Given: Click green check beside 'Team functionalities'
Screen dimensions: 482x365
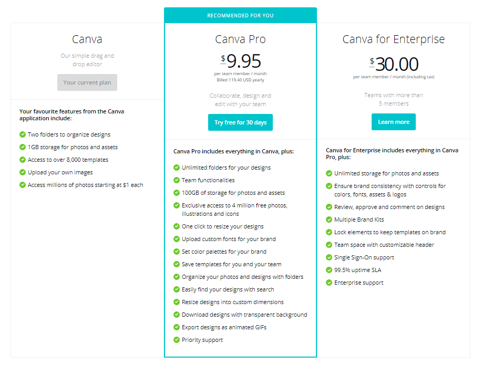Looking at the screenshot, I should (x=177, y=180).
